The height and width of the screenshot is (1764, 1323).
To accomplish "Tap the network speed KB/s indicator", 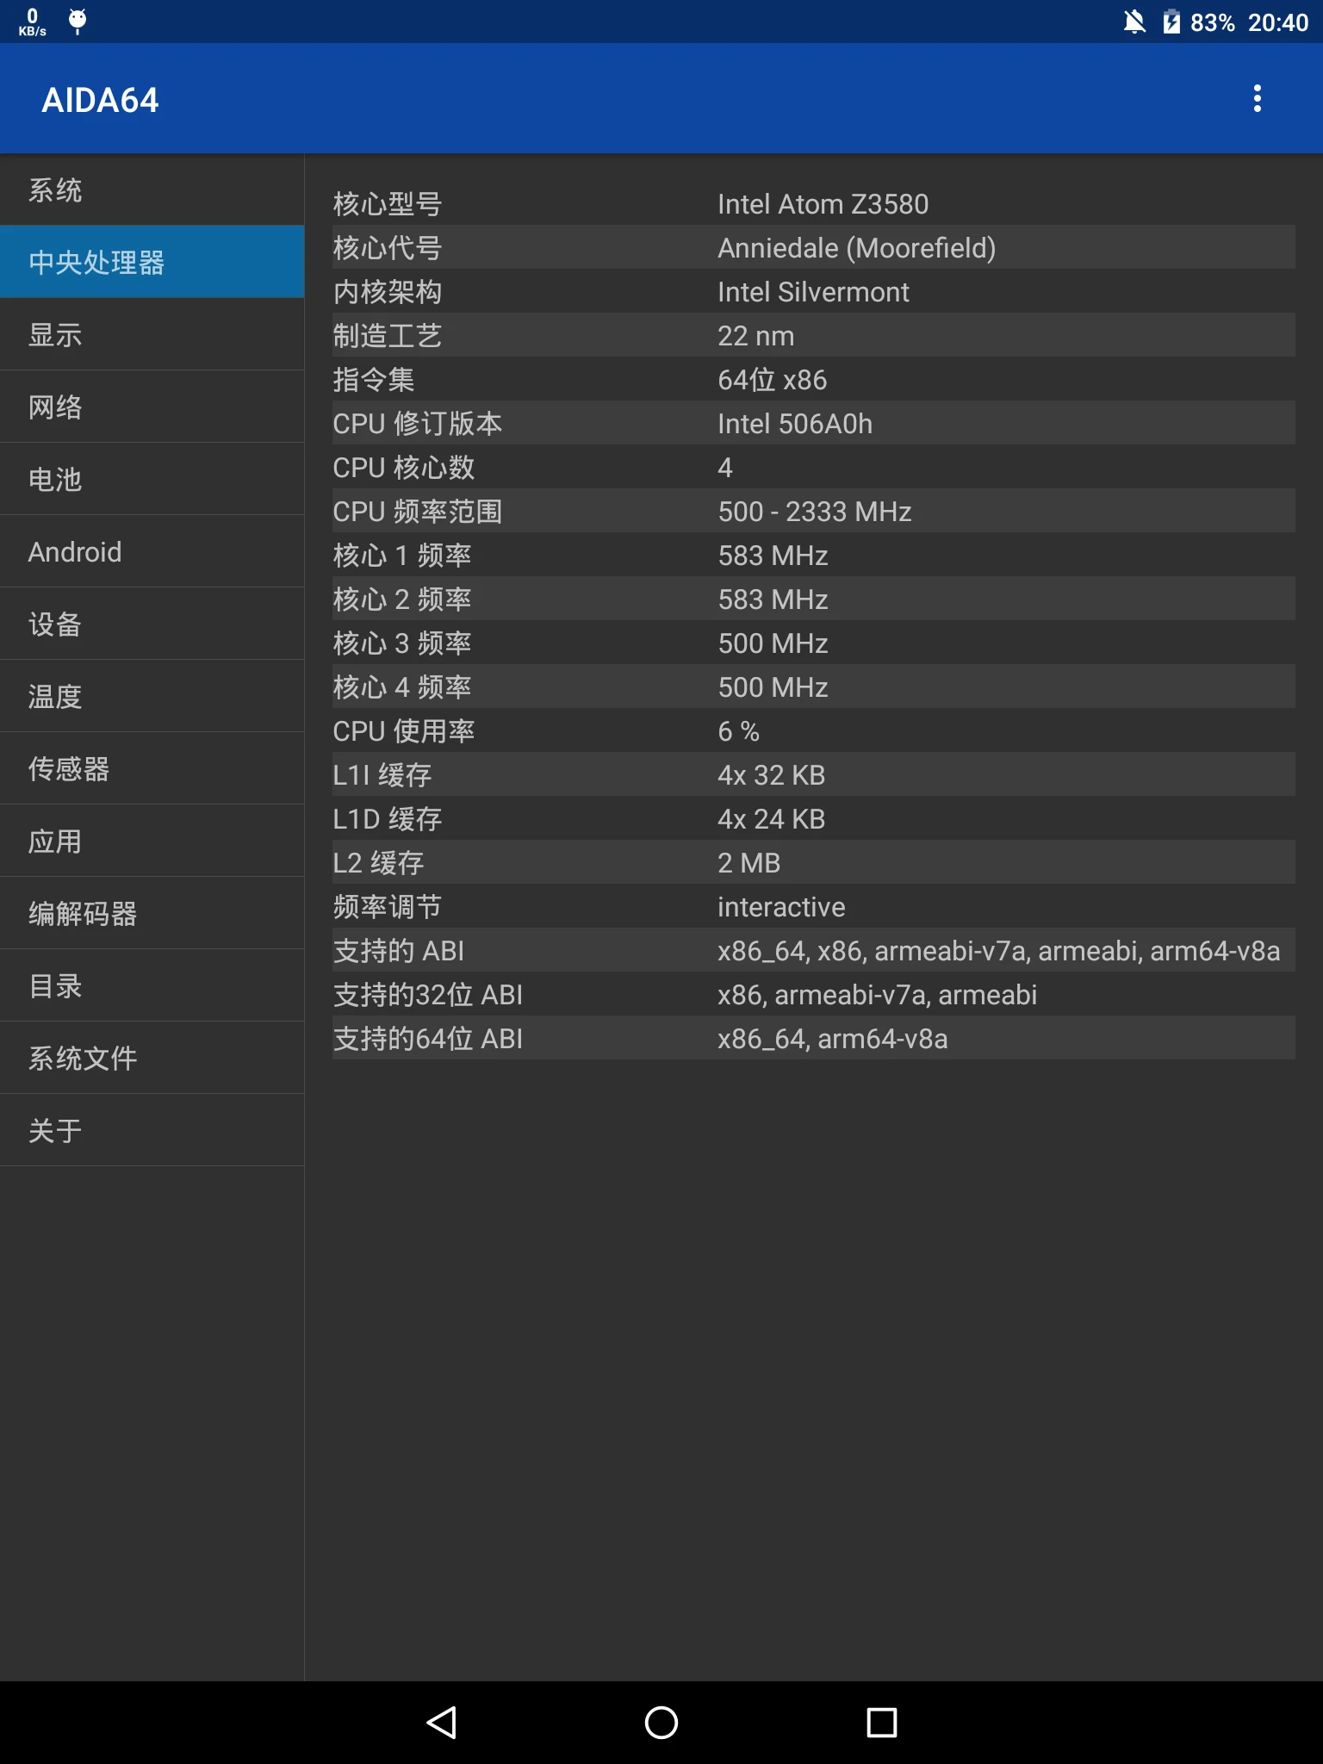I will pos(33,22).
